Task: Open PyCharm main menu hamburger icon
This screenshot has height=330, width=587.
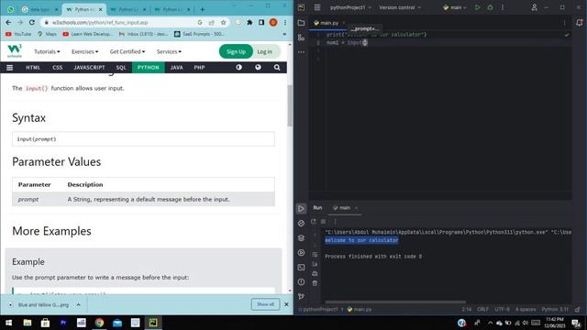Action: click(x=317, y=7)
